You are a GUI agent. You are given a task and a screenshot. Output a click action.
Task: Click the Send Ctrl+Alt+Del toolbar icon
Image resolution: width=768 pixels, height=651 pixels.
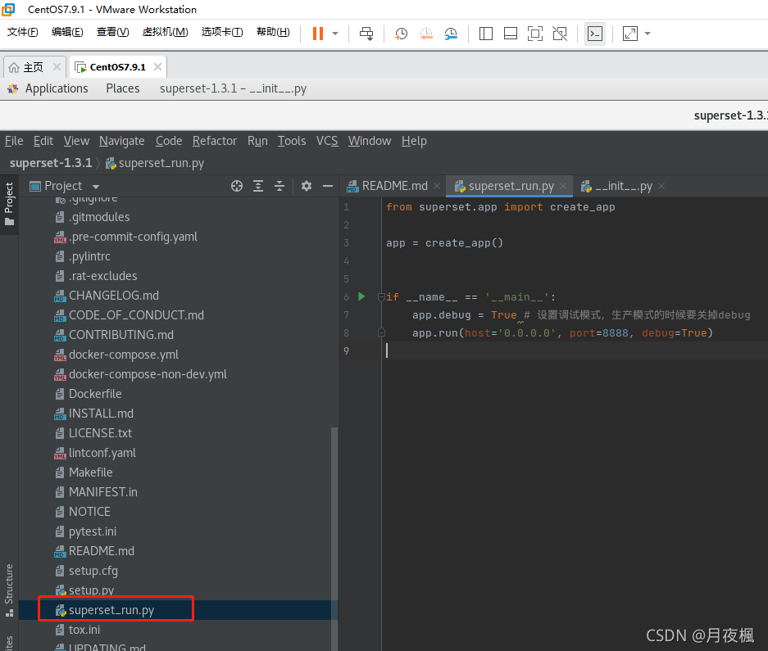pyautogui.click(x=366, y=34)
